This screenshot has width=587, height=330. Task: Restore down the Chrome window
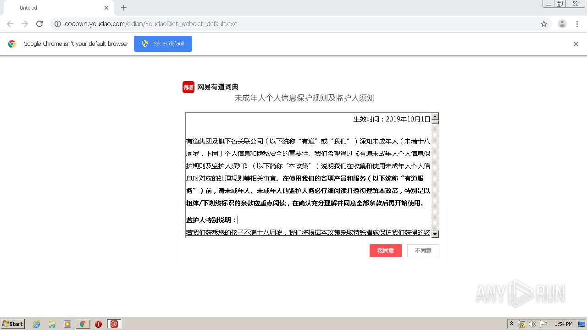(560, 4)
